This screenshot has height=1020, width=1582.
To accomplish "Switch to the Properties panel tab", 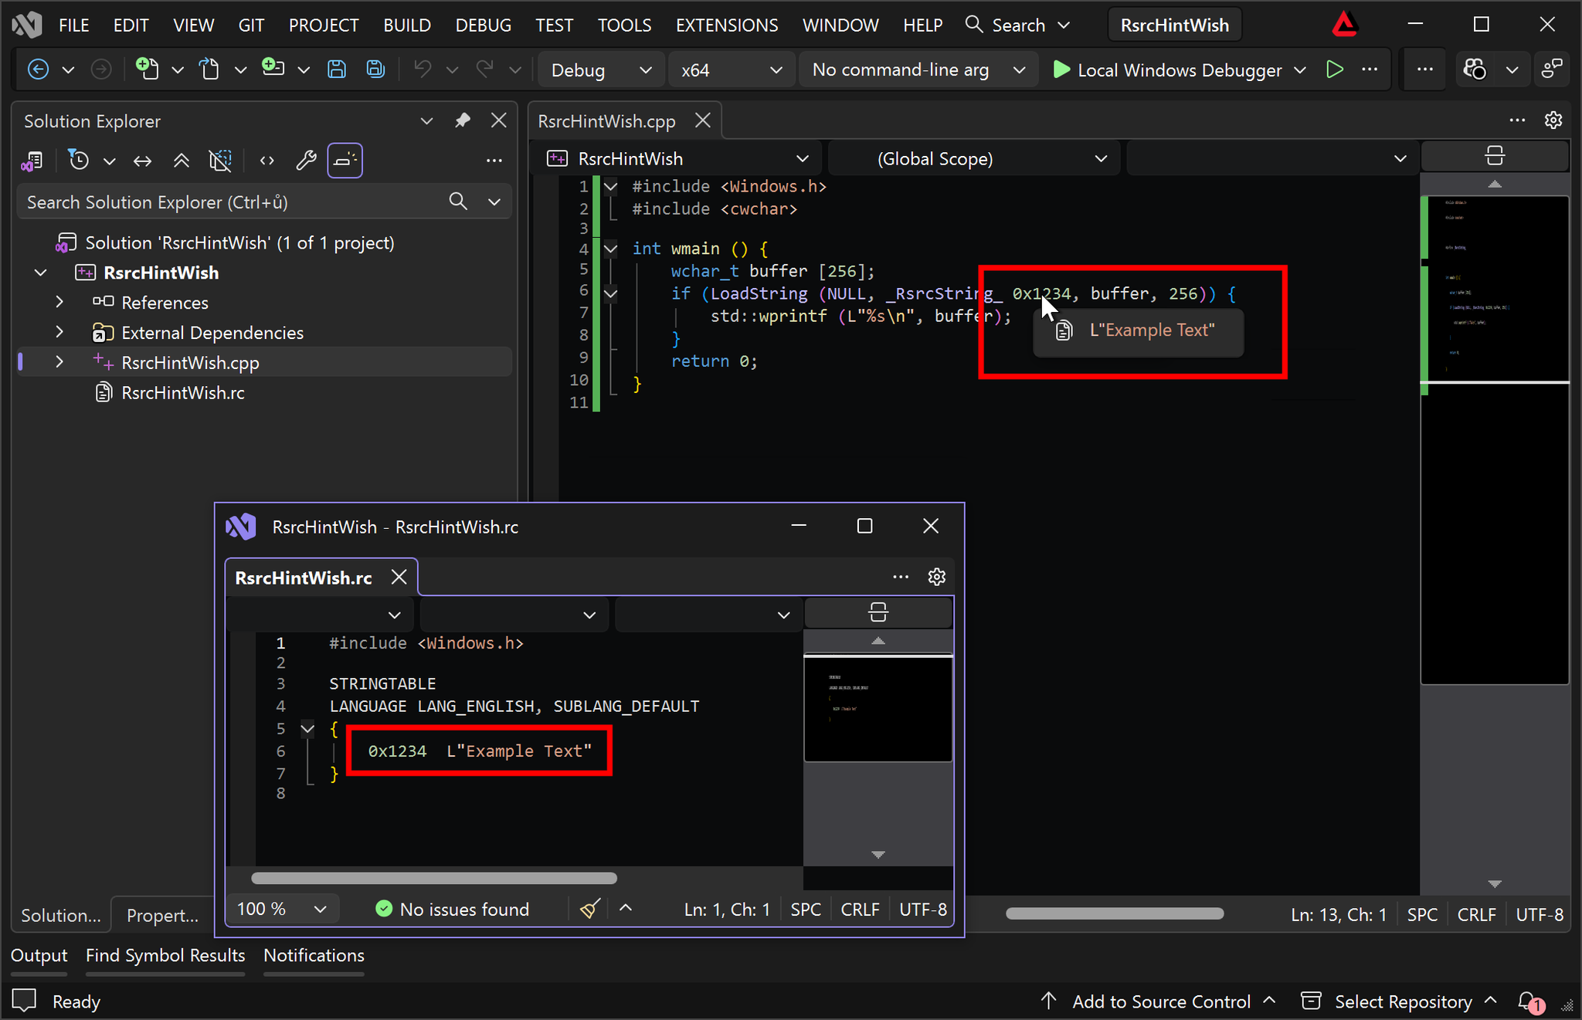I will tap(162, 915).
